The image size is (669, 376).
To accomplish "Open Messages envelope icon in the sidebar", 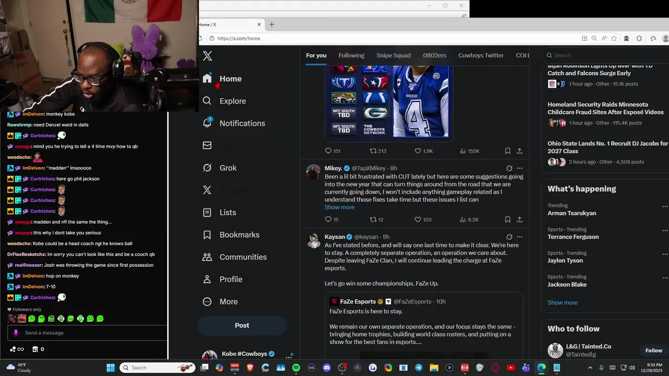I will coord(207,145).
